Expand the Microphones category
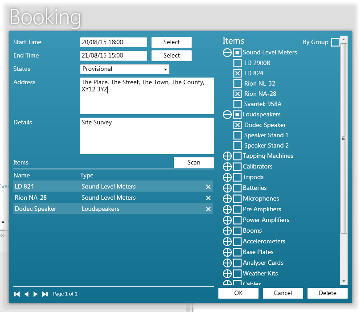Viewport: 361px width, 312px height. coord(227,199)
